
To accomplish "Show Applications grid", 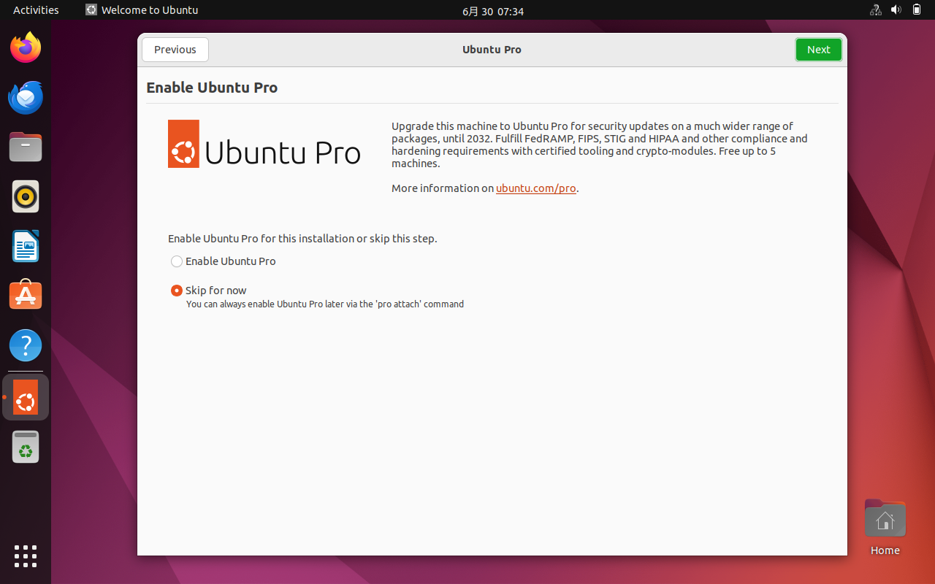I will tap(26, 556).
